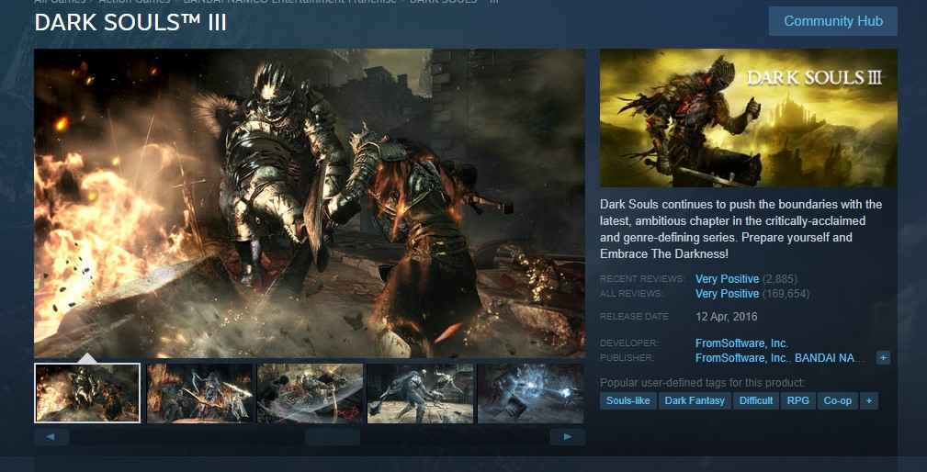
Task: Click the screenshot strip scrollbar handle
Action: (x=333, y=437)
